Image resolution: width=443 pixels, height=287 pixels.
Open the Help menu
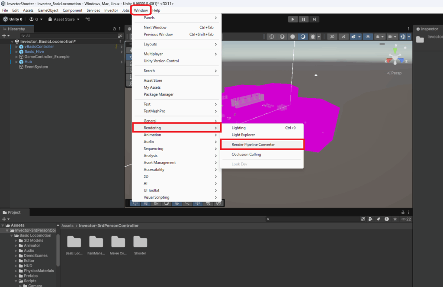(156, 10)
